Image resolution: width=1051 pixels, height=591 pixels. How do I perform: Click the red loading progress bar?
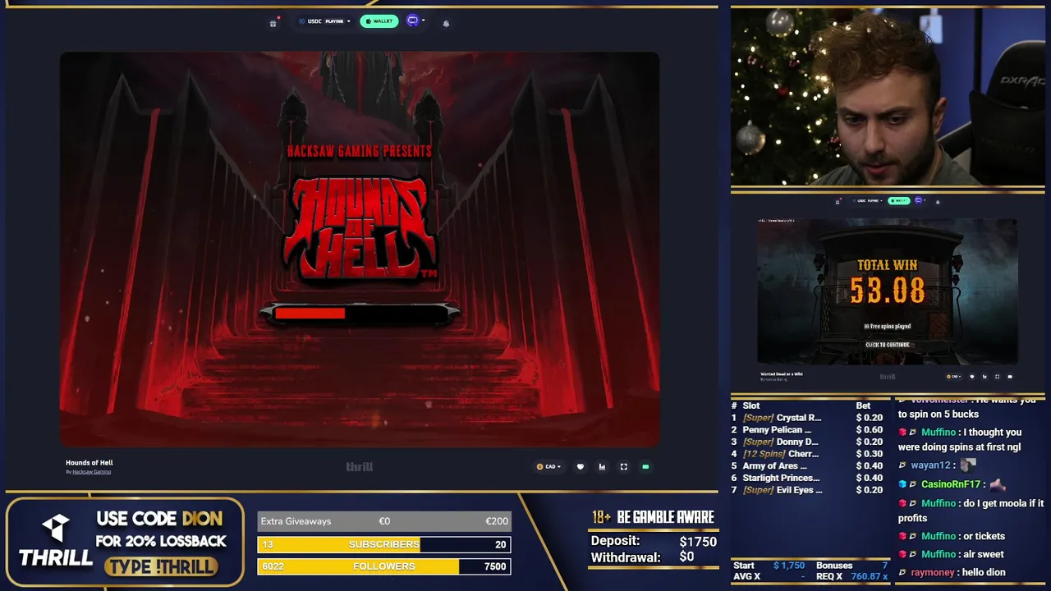click(x=360, y=313)
